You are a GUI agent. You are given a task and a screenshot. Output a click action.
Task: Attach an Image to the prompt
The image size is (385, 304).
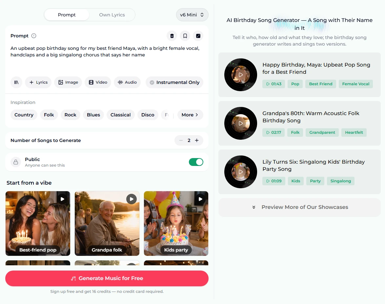68,82
